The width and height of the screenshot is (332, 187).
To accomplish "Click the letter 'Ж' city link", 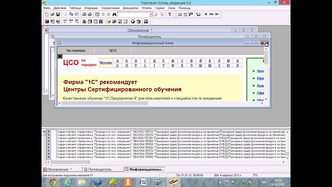I will pos(173,61).
